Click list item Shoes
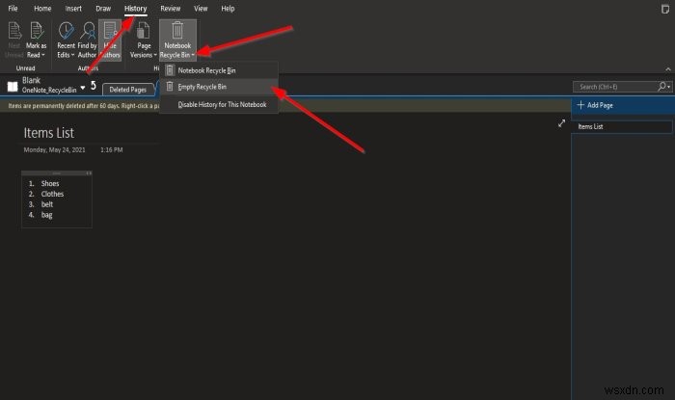675x400 pixels. pos(50,183)
